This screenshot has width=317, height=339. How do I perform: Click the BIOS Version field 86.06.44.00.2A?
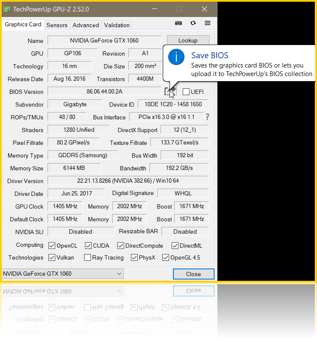tap(105, 91)
